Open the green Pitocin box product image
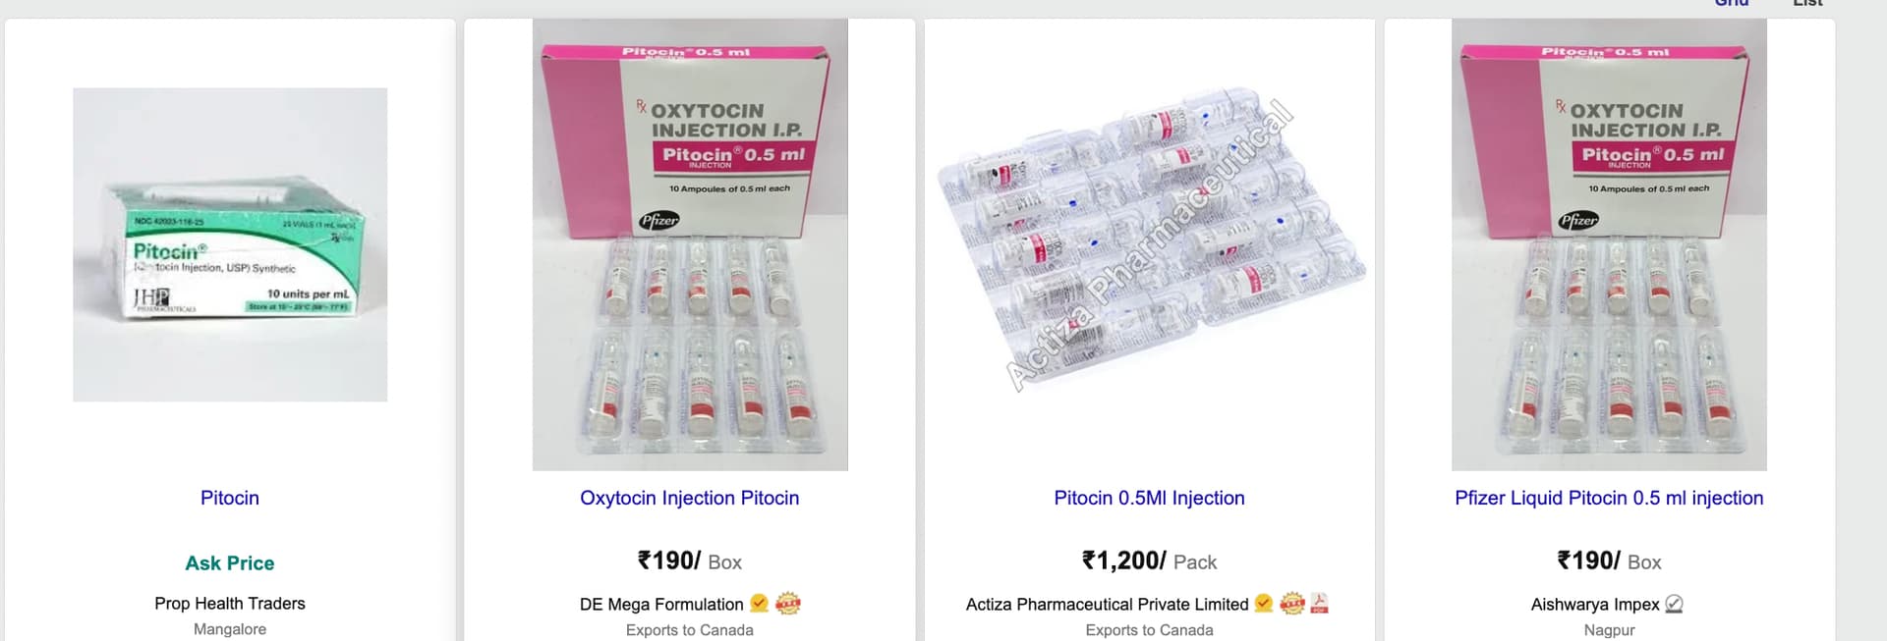1887x641 pixels. (x=230, y=244)
